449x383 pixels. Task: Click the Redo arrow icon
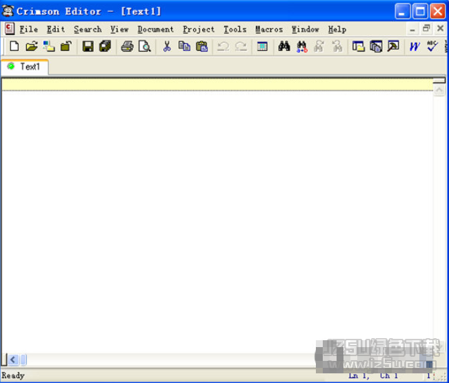[241, 46]
